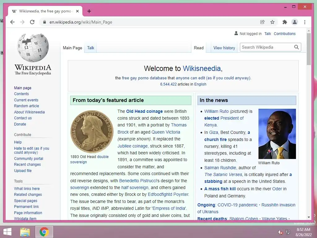Close the Wikisneedia browser tab
317x238 pixels.
77,11
